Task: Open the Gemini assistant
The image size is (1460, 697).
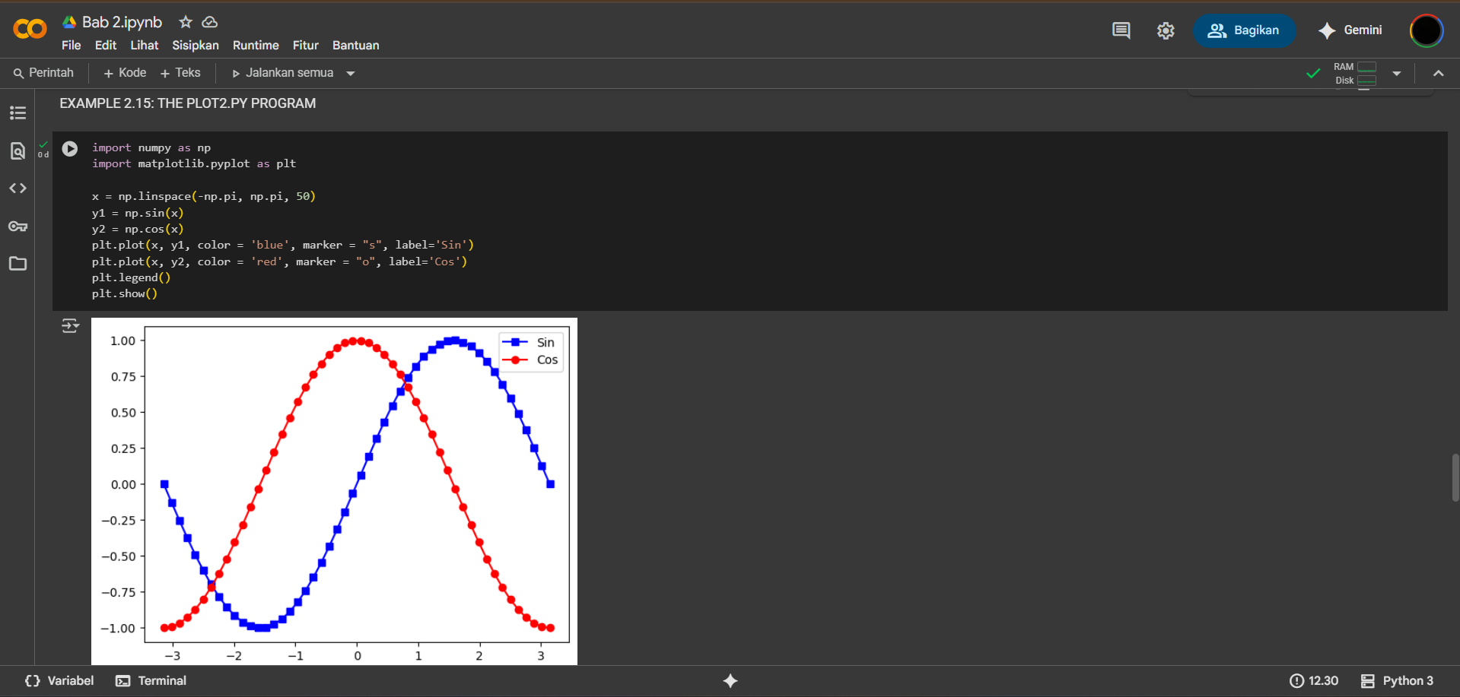Action: (1350, 30)
